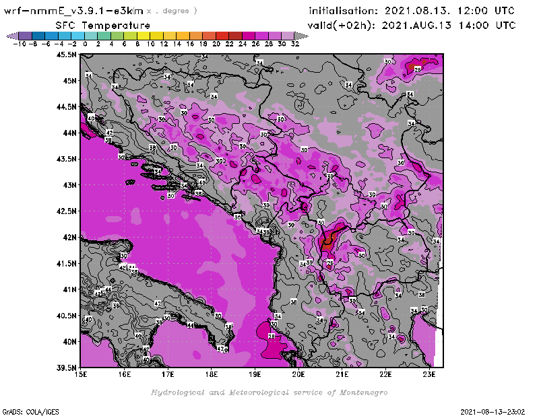The width and height of the screenshot is (539, 416).
Task: Click the '-10' value under the color legend
Action: (x=20, y=44)
